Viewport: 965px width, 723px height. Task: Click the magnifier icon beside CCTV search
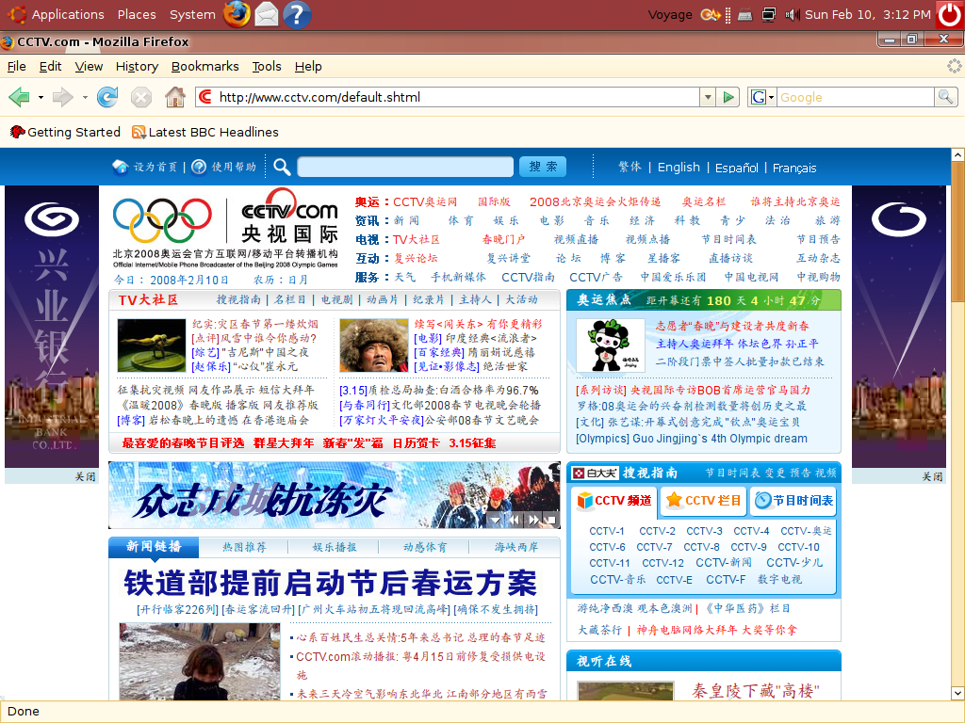(x=282, y=167)
